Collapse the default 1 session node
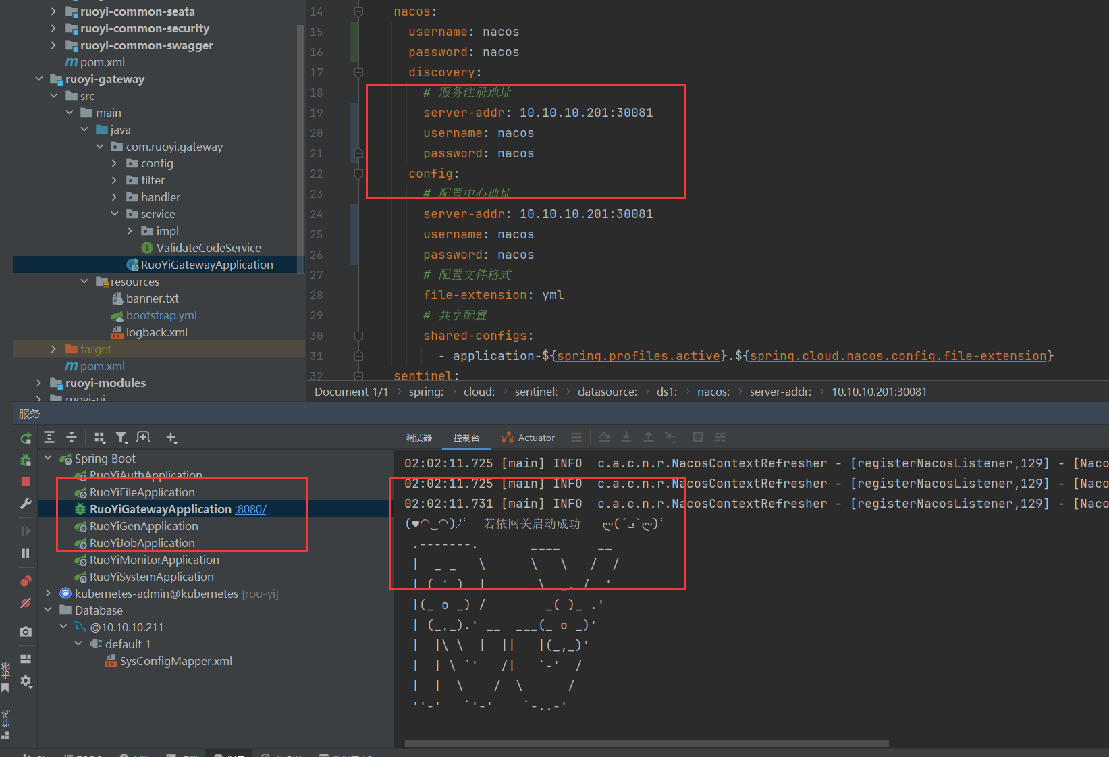1109x757 pixels. (x=78, y=644)
